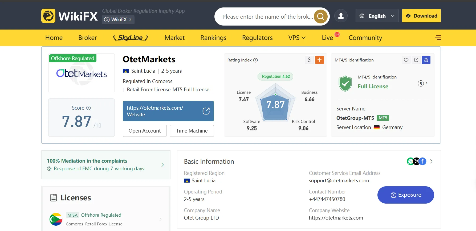Click the heart favorite icon

tap(406, 60)
